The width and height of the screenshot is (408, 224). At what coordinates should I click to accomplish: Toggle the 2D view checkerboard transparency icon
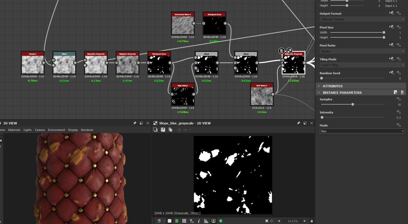click(170, 221)
